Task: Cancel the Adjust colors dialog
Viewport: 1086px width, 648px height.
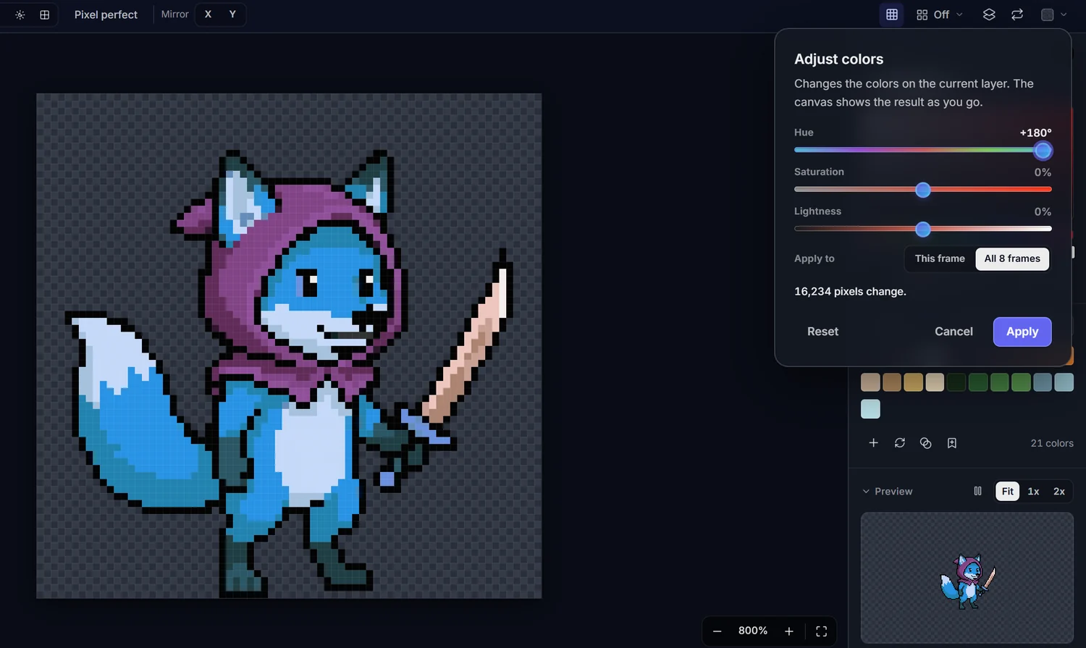Action: [x=954, y=332]
